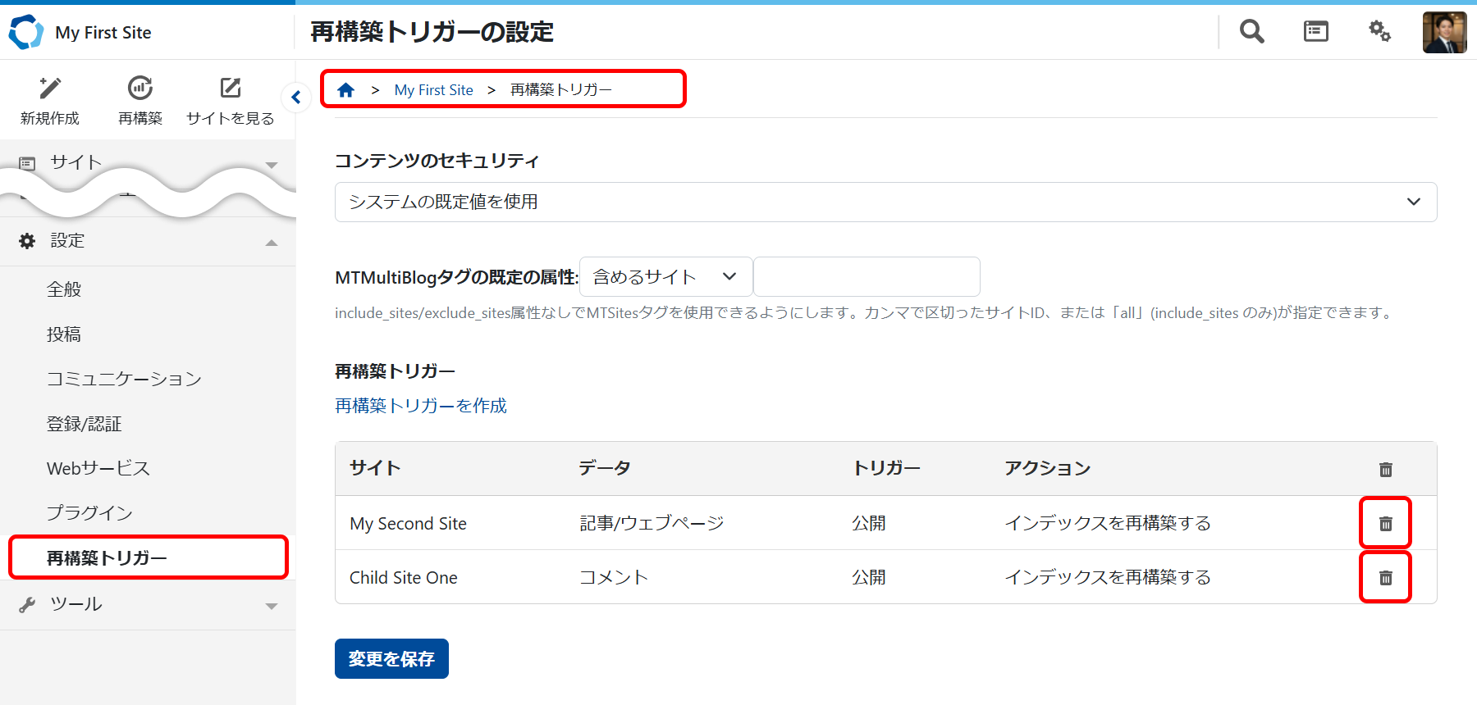
Task: Open the site list panel icon
Action: [1315, 32]
